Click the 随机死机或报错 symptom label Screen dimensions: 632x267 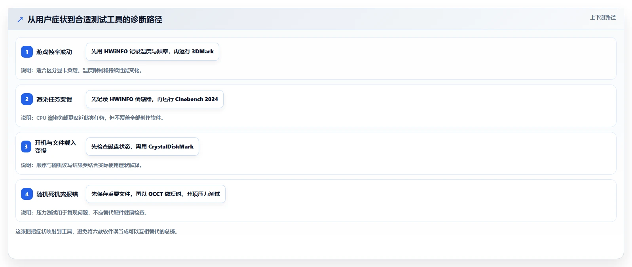pyautogui.click(x=57, y=194)
